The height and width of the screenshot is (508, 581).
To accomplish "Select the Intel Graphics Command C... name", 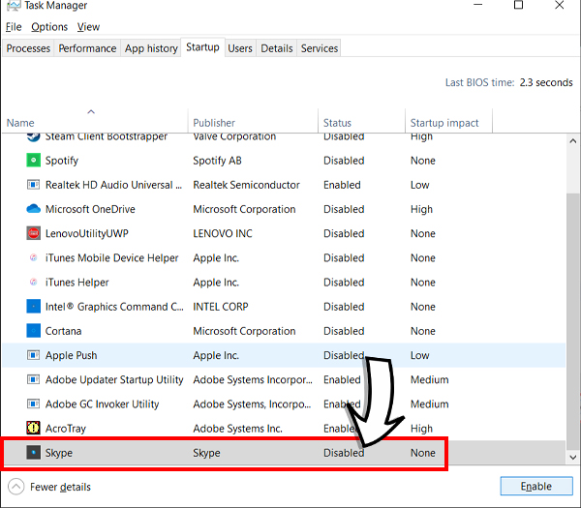I will coord(114,306).
